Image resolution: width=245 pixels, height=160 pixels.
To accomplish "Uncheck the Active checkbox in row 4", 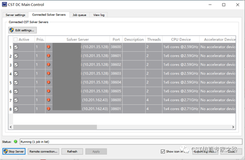I will [x=16, y=74].
